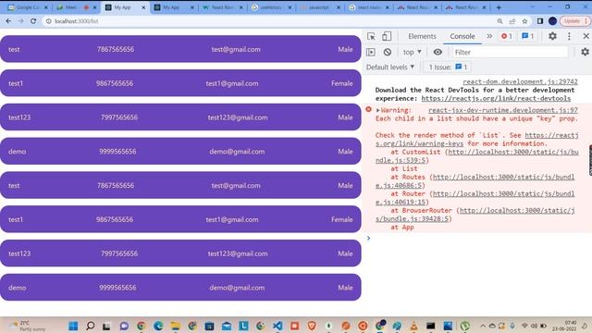Go back with the browser back arrow
Screen dimensions: 592x333
click(8, 21)
